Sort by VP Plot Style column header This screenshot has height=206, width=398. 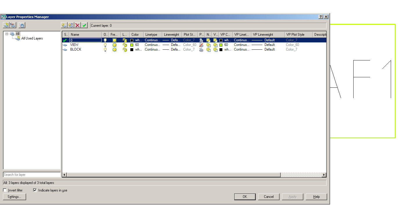(298, 35)
